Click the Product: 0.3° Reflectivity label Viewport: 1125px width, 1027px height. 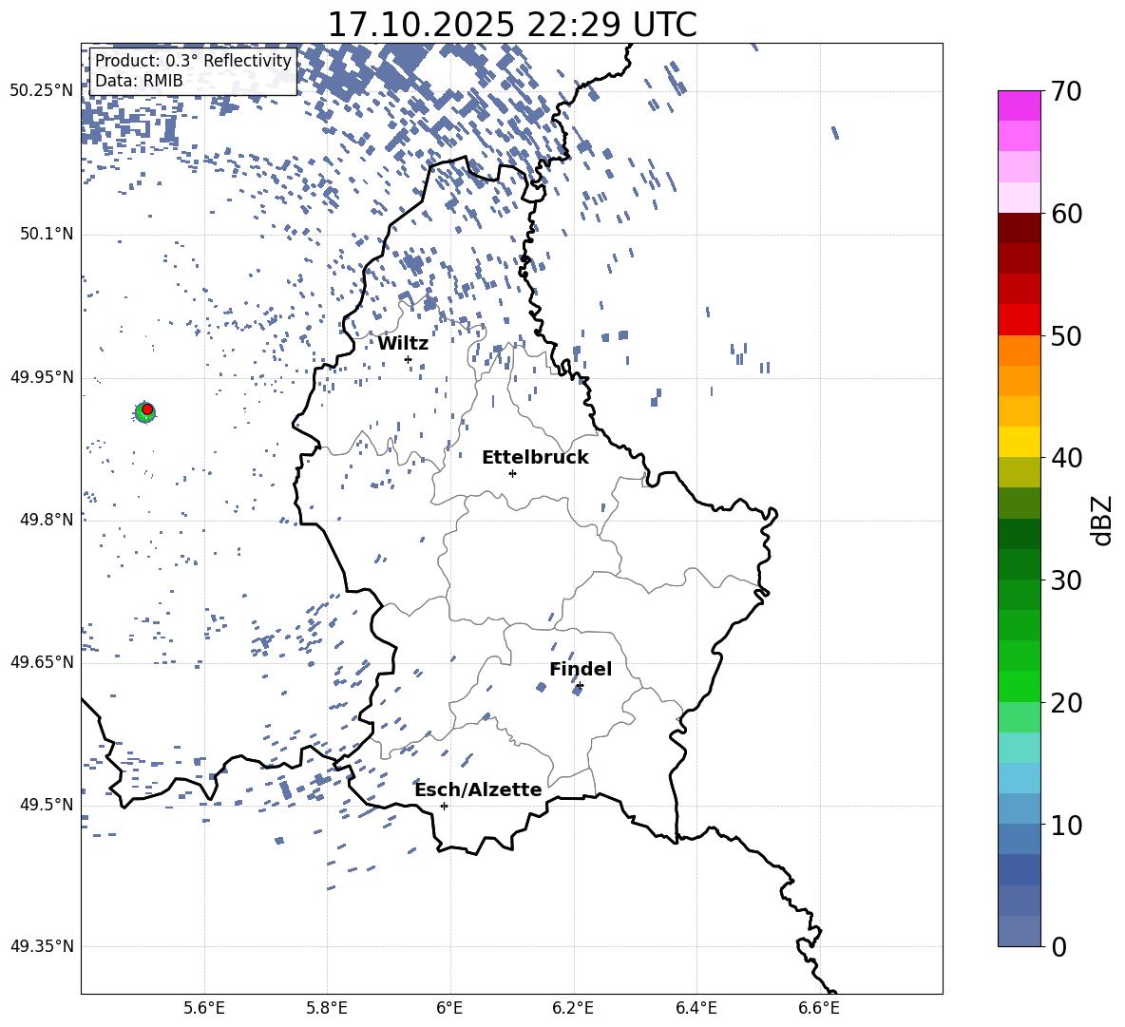(193, 60)
